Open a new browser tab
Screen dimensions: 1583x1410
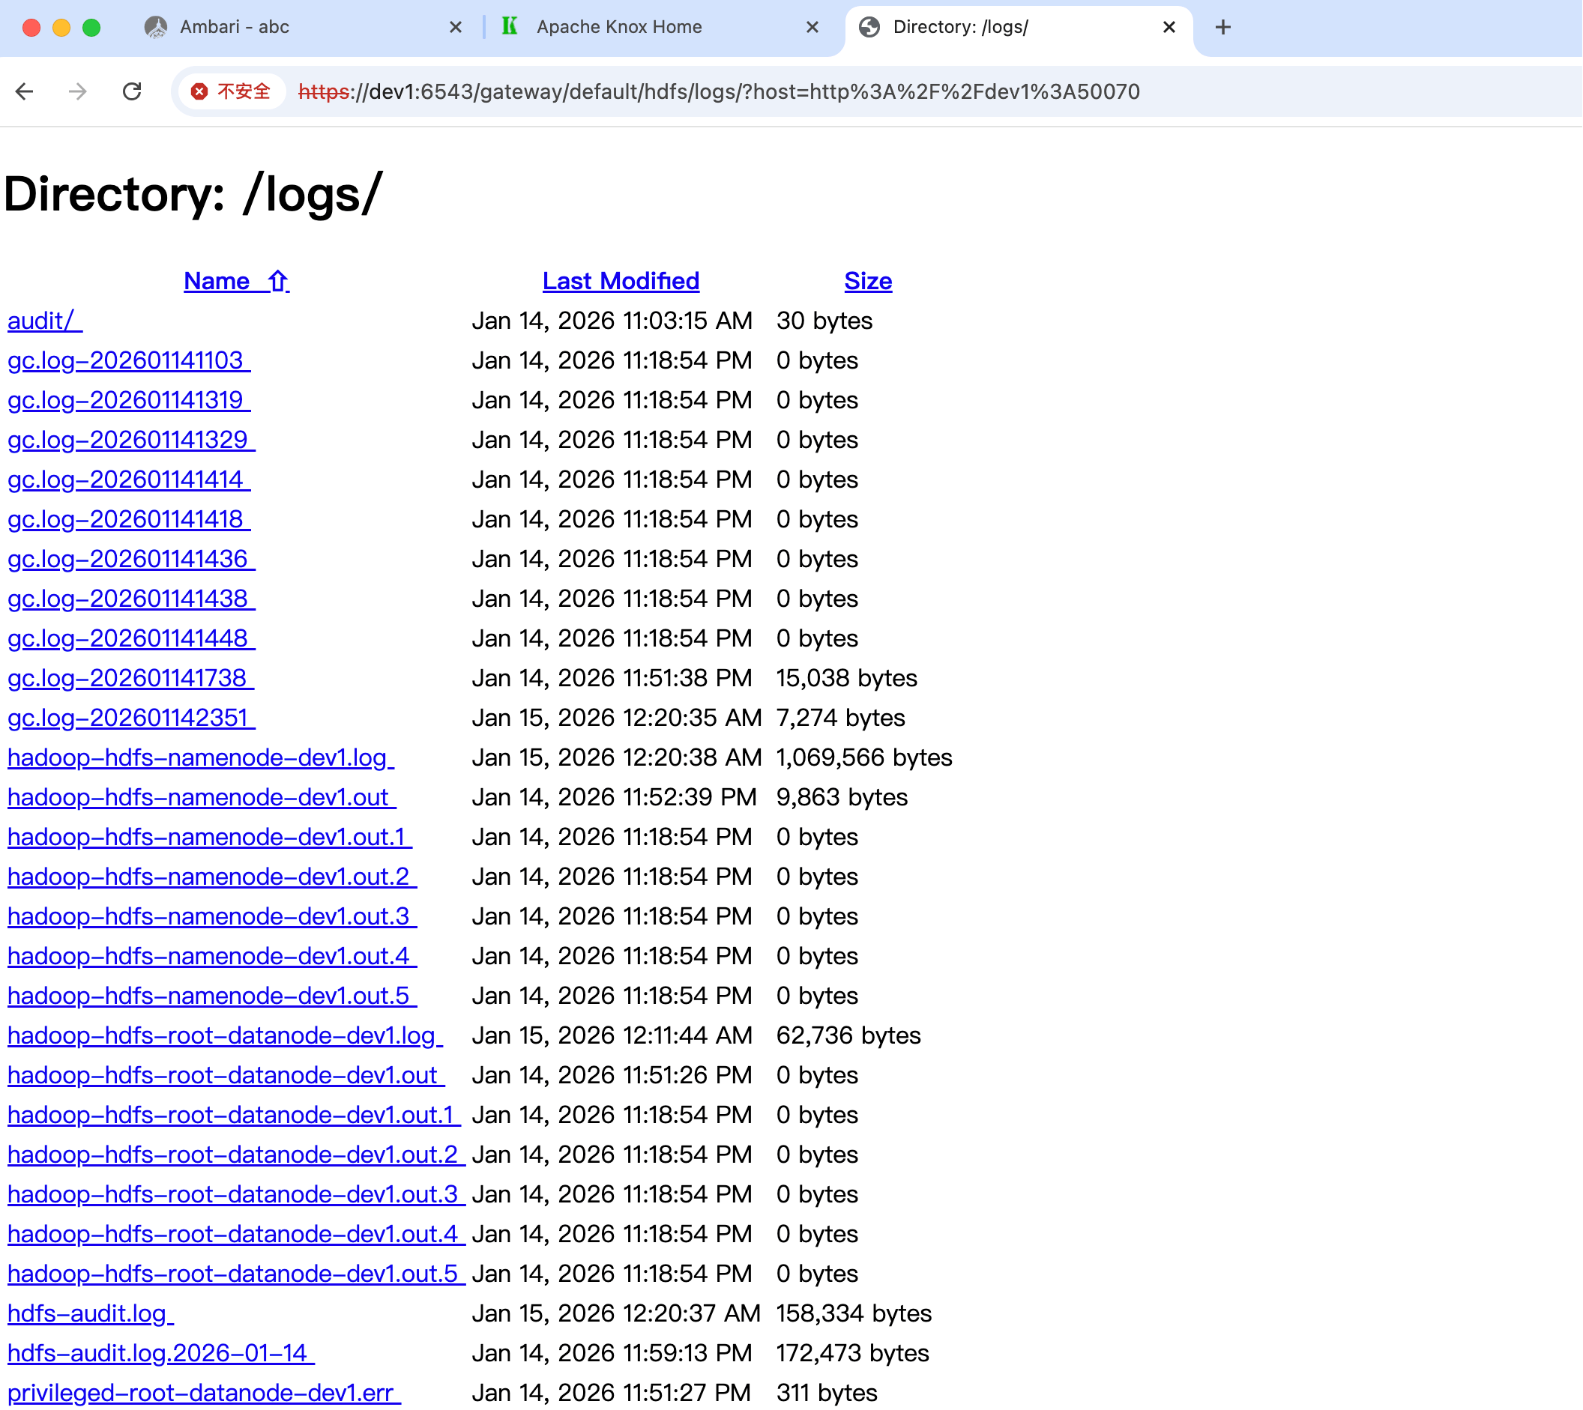(1222, 26)
